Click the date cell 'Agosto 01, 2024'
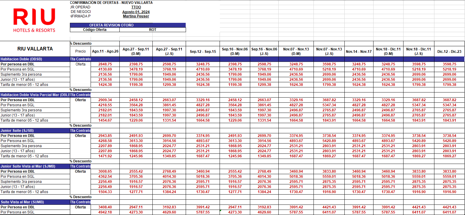The image size is (465, 215). tap(136, 12)
